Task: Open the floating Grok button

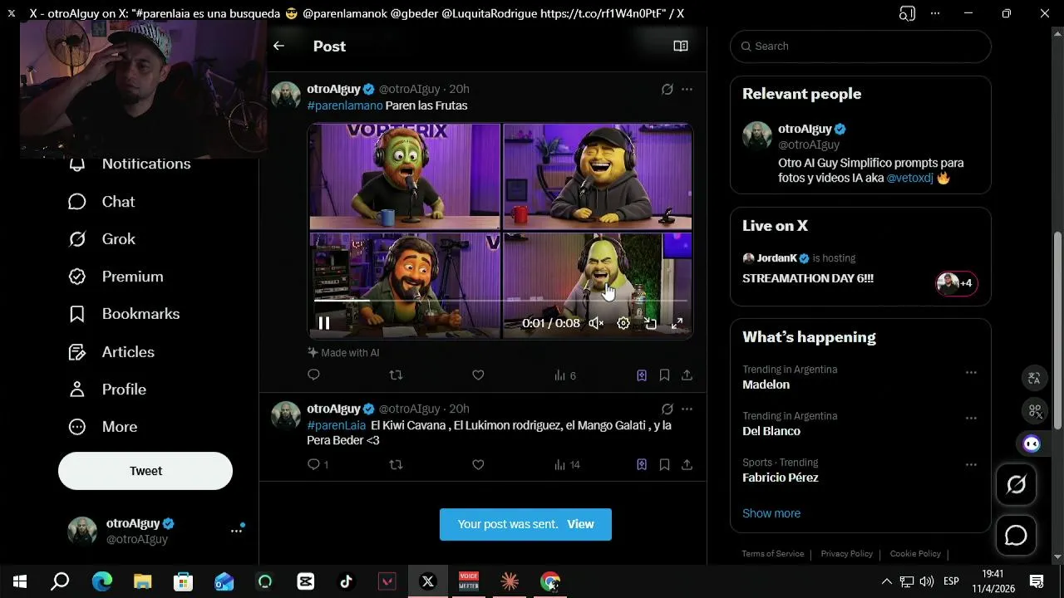Action: tap(1016, 484)
